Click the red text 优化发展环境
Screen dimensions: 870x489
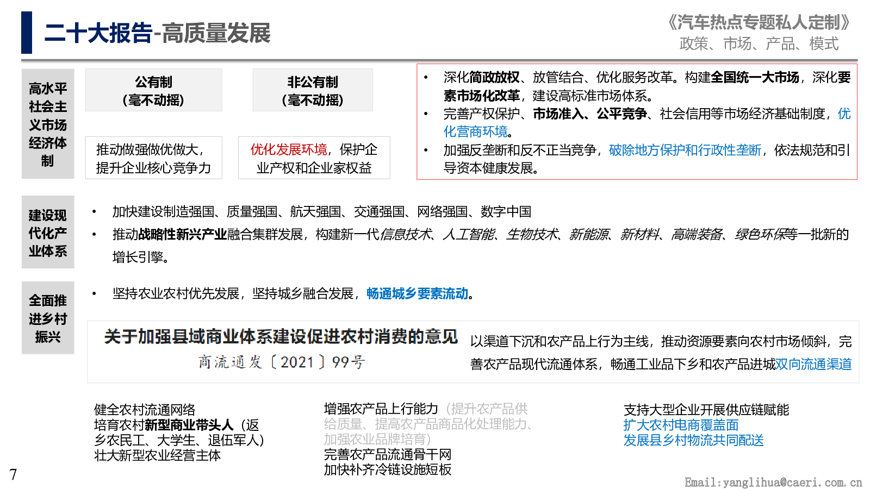pos(288,149)
